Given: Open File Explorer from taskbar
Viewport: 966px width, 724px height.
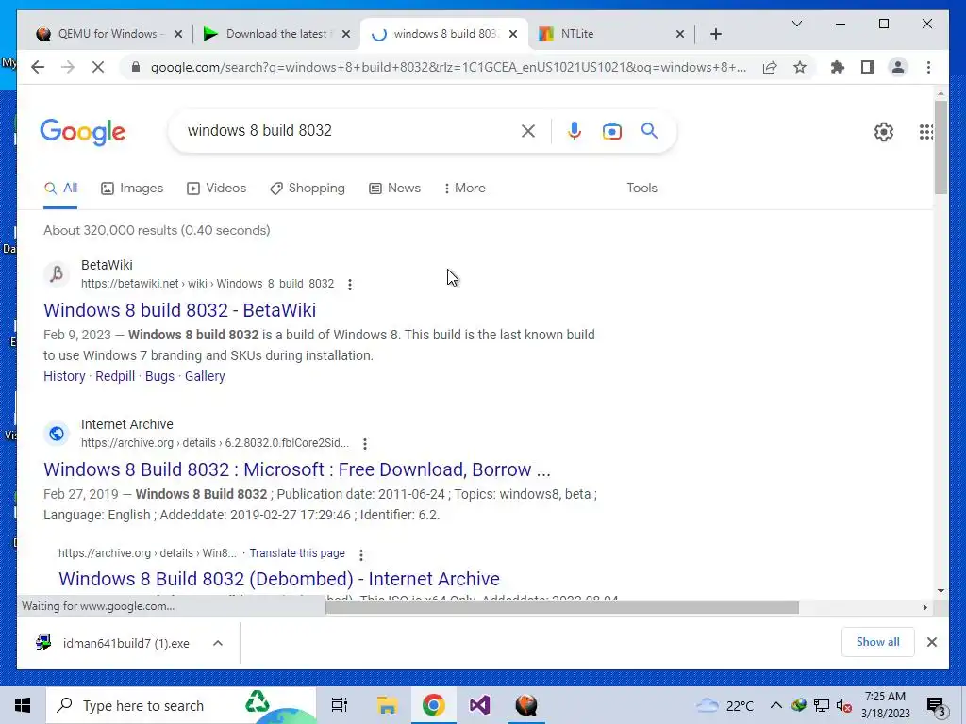Looking at the screenshot, I should [x=387, y=705].
